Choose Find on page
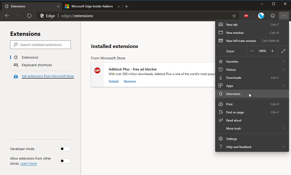Viewport: 291px width, 175px height. [252, 112]
